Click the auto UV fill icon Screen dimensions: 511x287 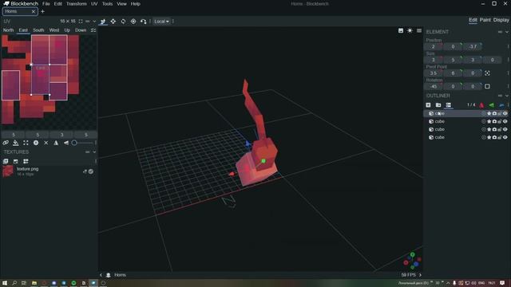[16, 143]
